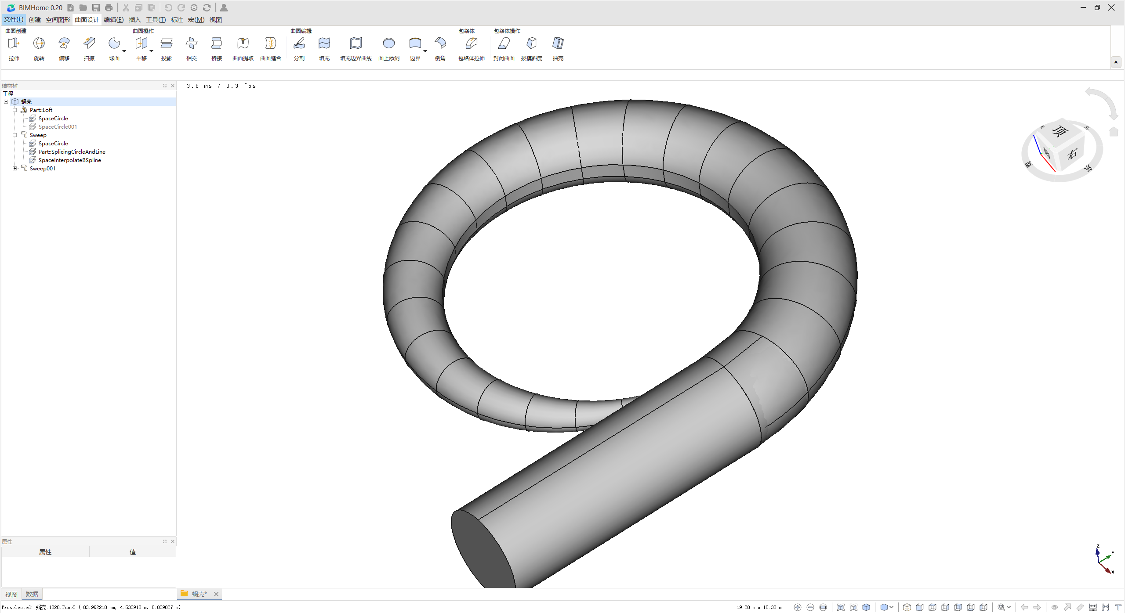The image size is (1125, 613).
Task: Select the 相交 intersect tool
Action: (192, 48)
